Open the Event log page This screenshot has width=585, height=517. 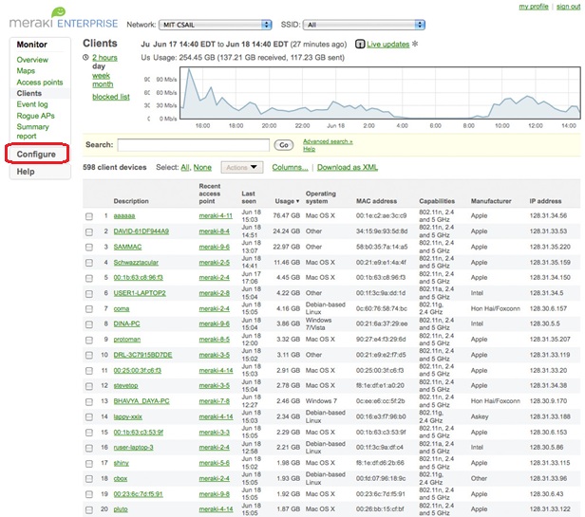point(32,104)
